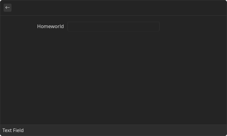The width and height of the screenshot is (227, 136).
Task: Click the center of the Homeworld textbox
Action: [113, 26]
